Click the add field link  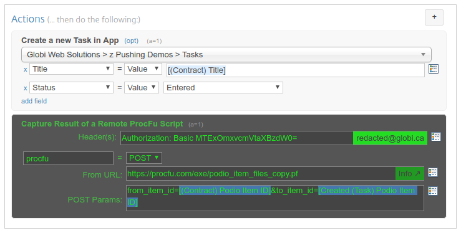point(34,101)
